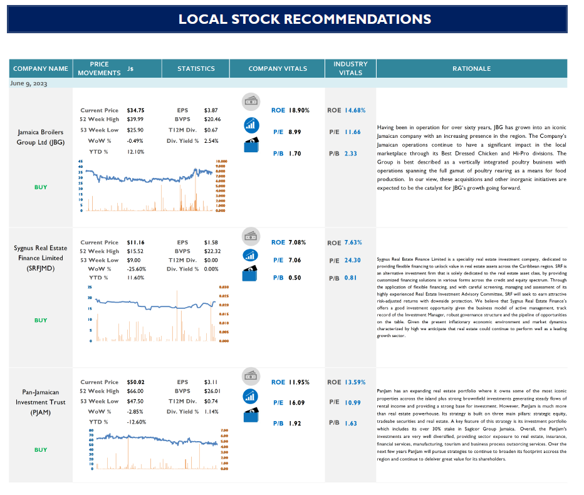Click the 12.10% YTD value
Viewport: 584px width, 495px height.
coord(135,152)
